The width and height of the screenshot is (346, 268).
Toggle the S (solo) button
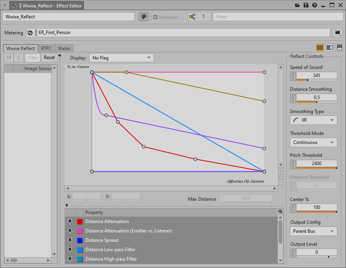18,58
